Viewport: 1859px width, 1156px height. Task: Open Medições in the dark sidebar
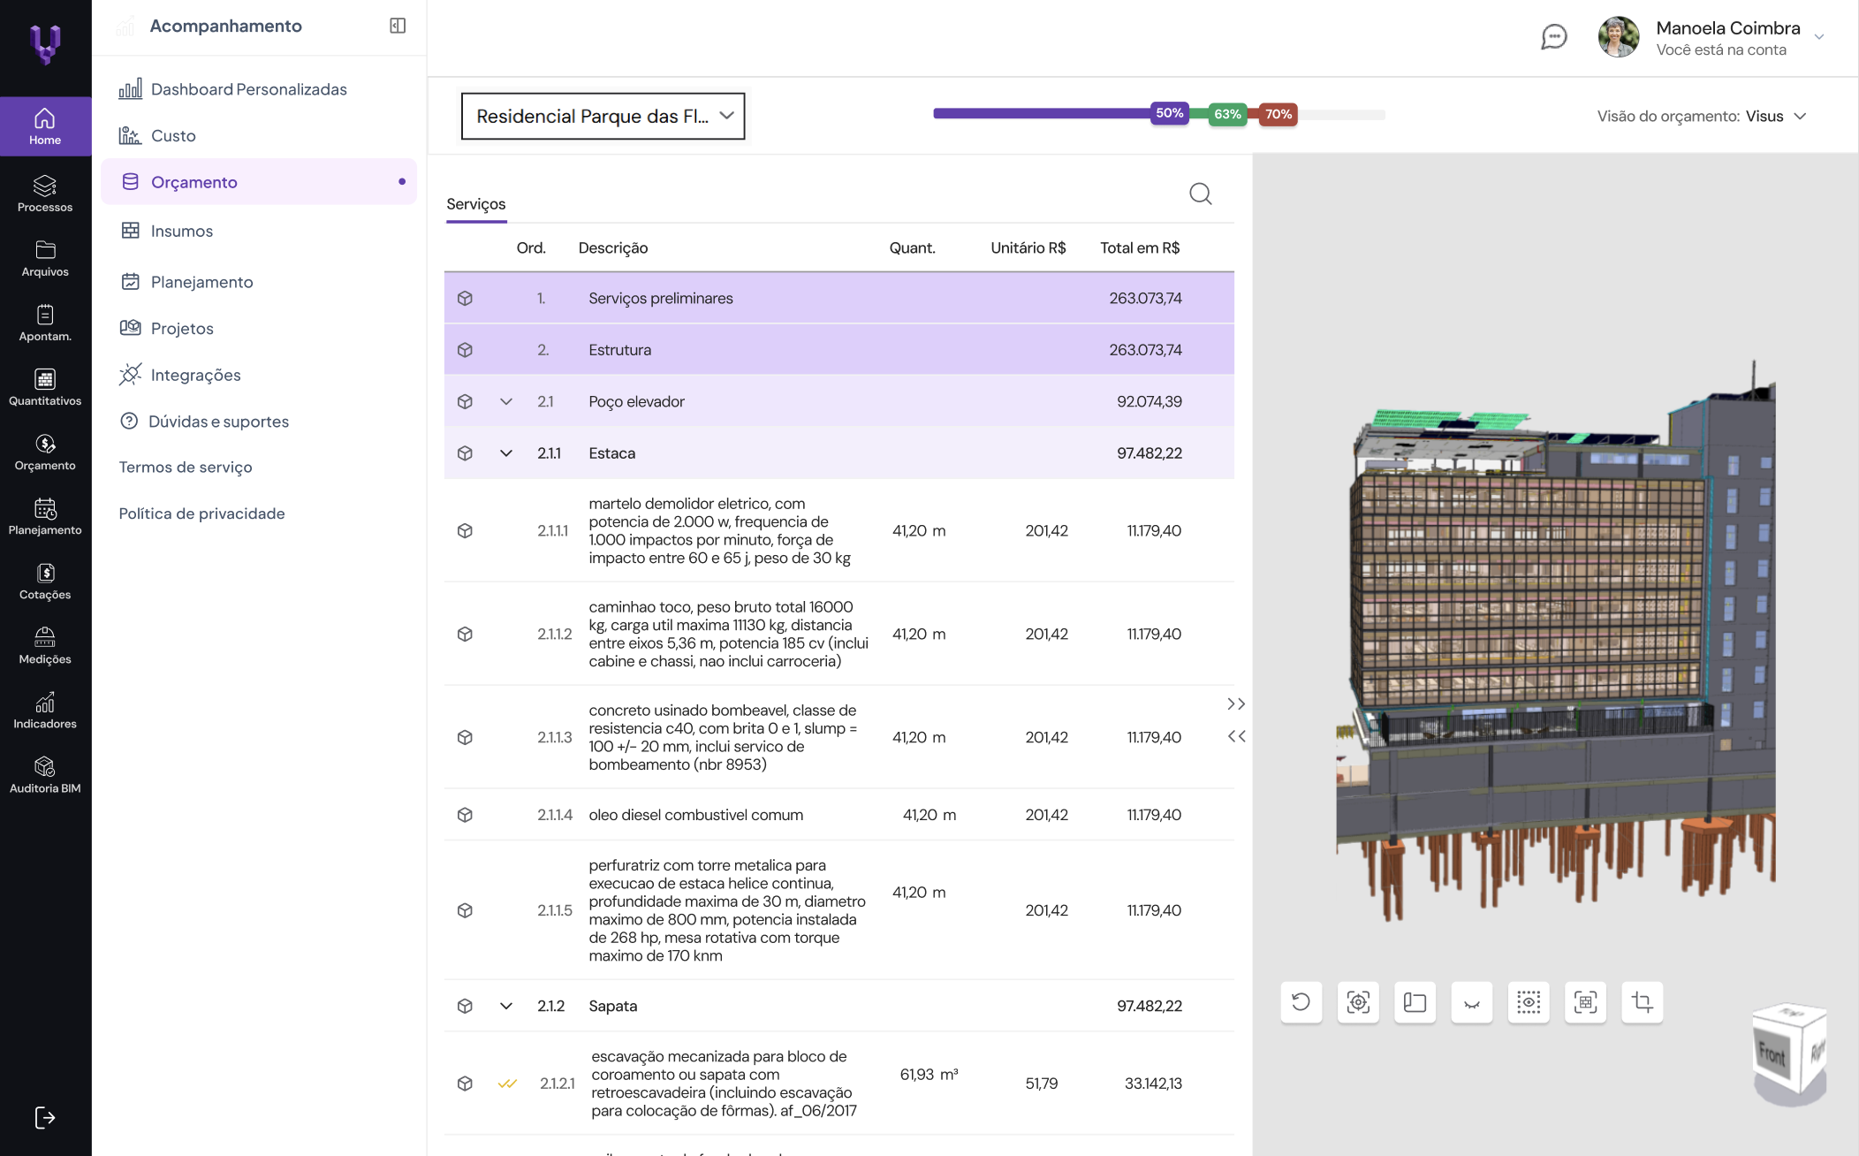[45, 645]
